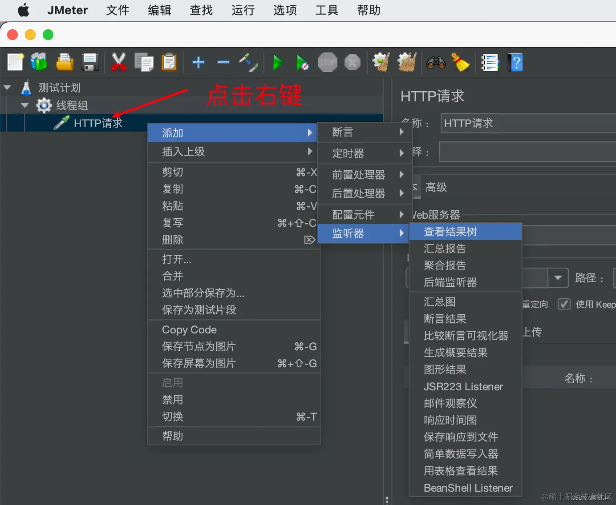
Task: Start the test with green play icon
Action: [x=278, y=63]
